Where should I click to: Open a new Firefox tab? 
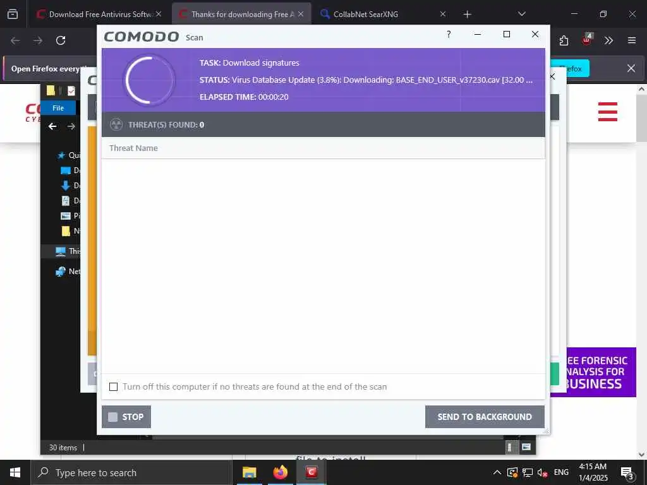(467, 15)
